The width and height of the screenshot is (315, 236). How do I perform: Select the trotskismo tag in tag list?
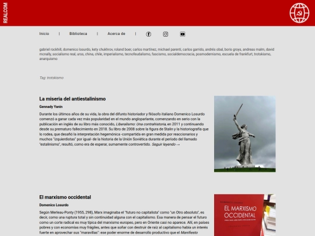tap(262, 54)
